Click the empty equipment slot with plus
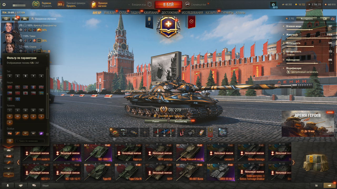This screenshot has height=189, width=337. tap(145, 132)
